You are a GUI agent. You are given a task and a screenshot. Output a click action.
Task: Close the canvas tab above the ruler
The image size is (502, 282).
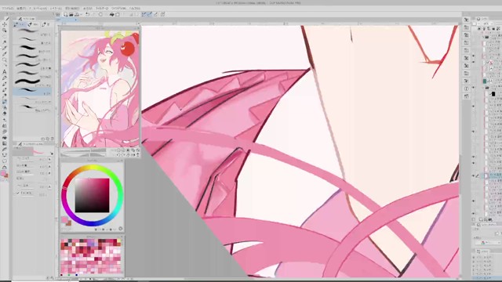(76, 20)
